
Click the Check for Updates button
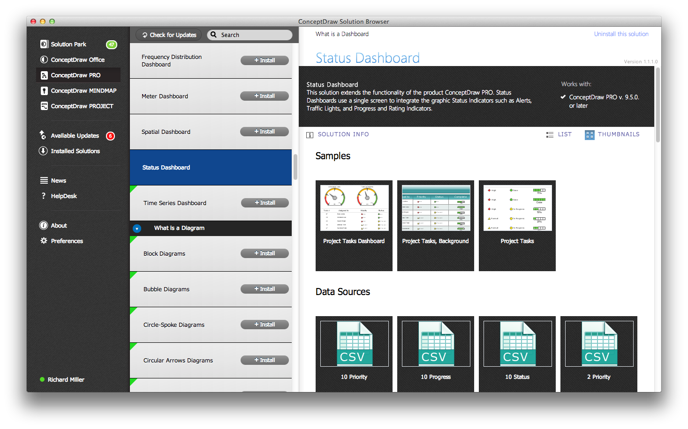(168, 34)
